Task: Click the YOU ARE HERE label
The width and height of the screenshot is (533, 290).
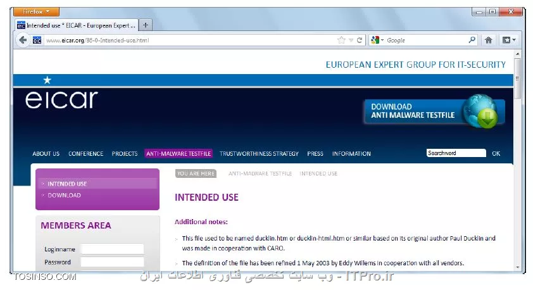Action: pyautogui.click(x=196, y=173)
